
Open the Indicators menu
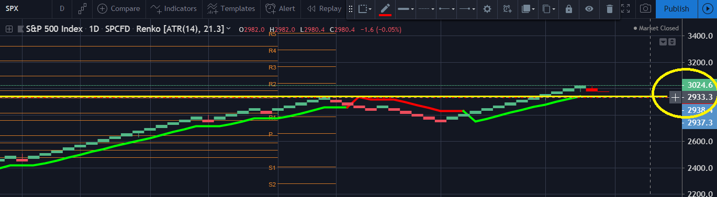coord(173,8)
